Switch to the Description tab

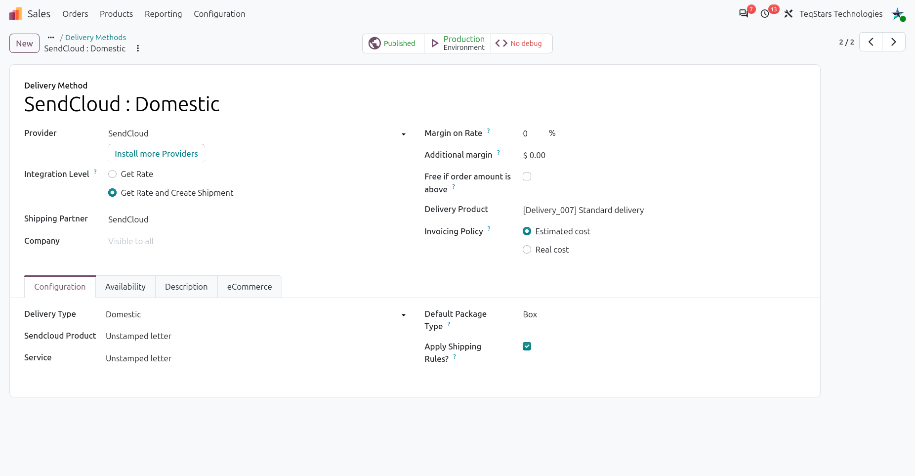(186, 287)
